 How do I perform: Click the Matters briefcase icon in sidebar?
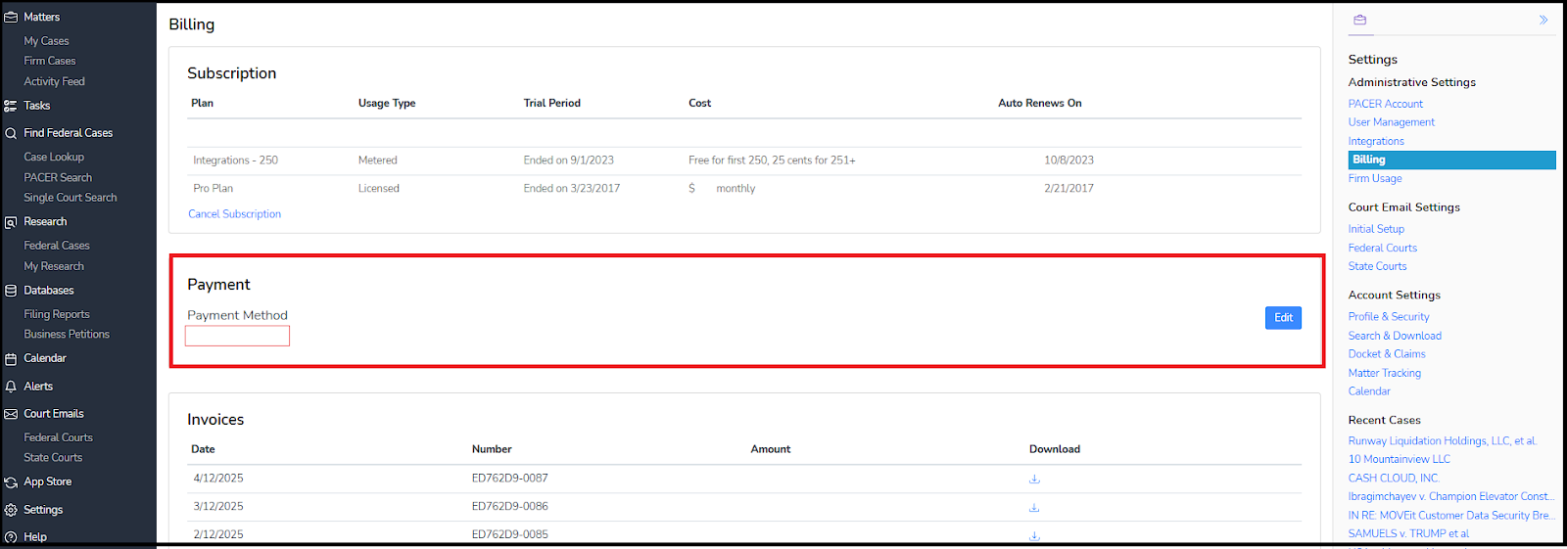click(11, 17)
